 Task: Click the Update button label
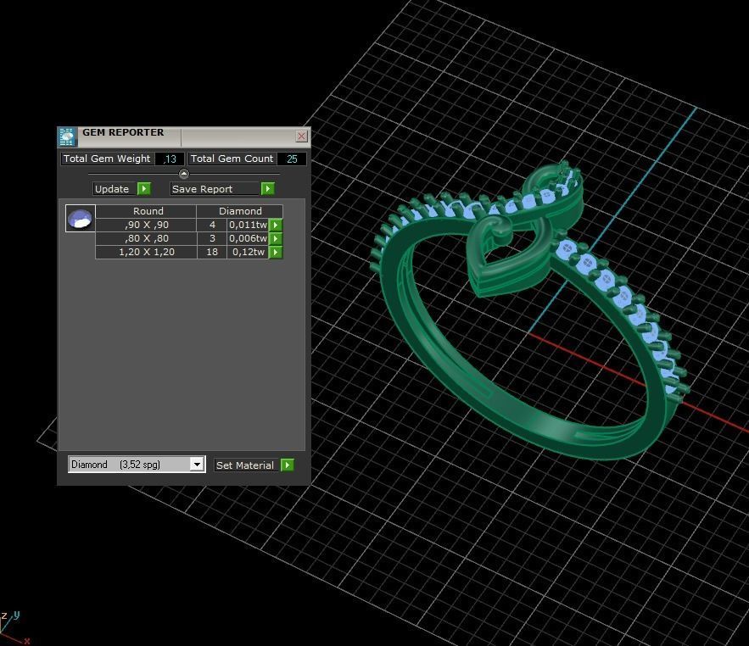click(x=112, y=189)
